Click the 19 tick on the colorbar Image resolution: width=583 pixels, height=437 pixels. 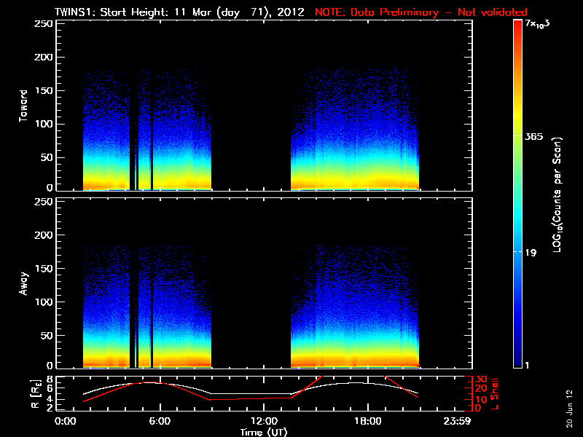pos(531,253)
